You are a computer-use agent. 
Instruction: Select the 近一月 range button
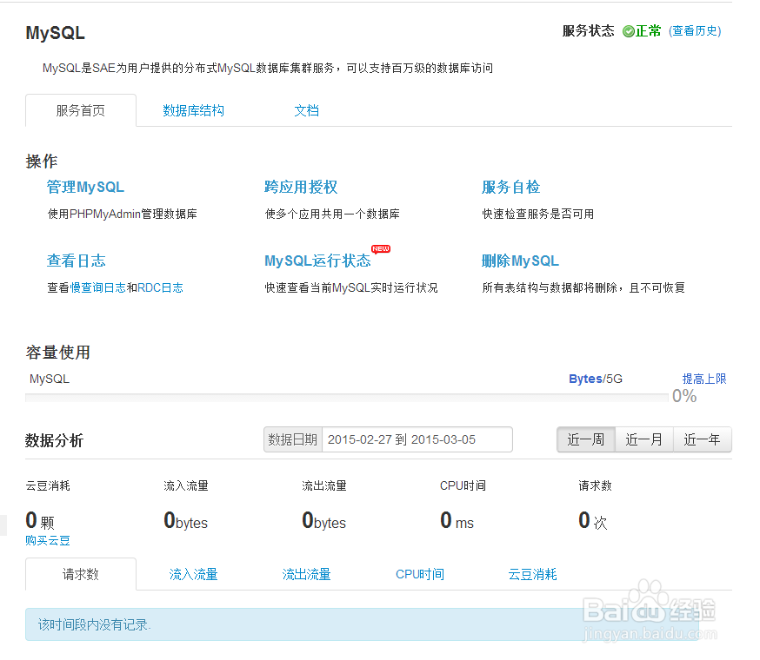click(x=644, y=439)
